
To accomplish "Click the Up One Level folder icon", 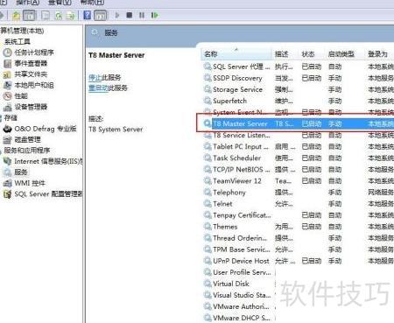I will click(x=17, y=15).
